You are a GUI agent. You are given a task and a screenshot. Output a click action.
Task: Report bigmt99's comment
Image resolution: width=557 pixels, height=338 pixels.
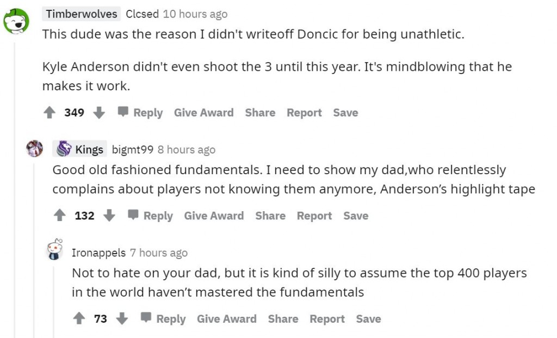[314, 216]
